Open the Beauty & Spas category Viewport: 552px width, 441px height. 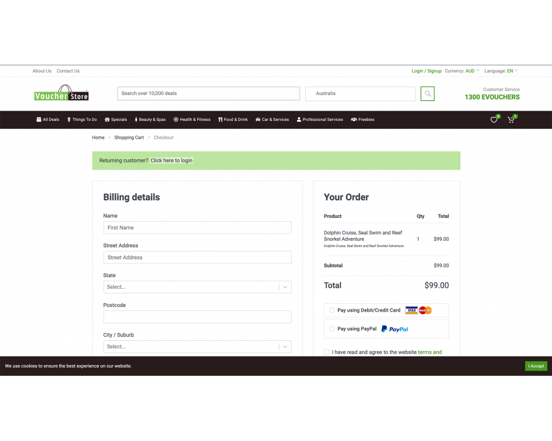(150, 119)
